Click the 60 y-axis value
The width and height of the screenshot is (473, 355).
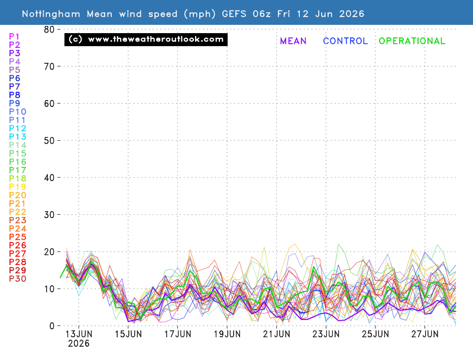click(49, 104)
